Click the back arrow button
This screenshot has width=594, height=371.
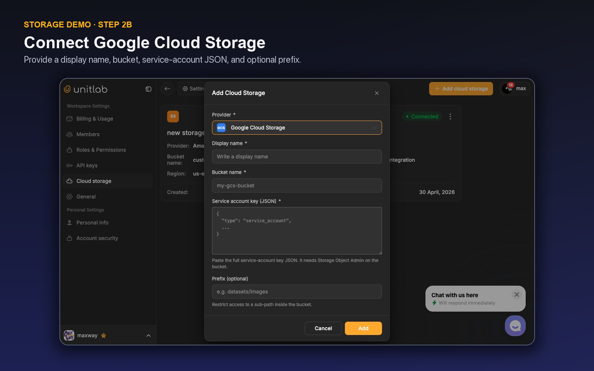click(167, 89)
